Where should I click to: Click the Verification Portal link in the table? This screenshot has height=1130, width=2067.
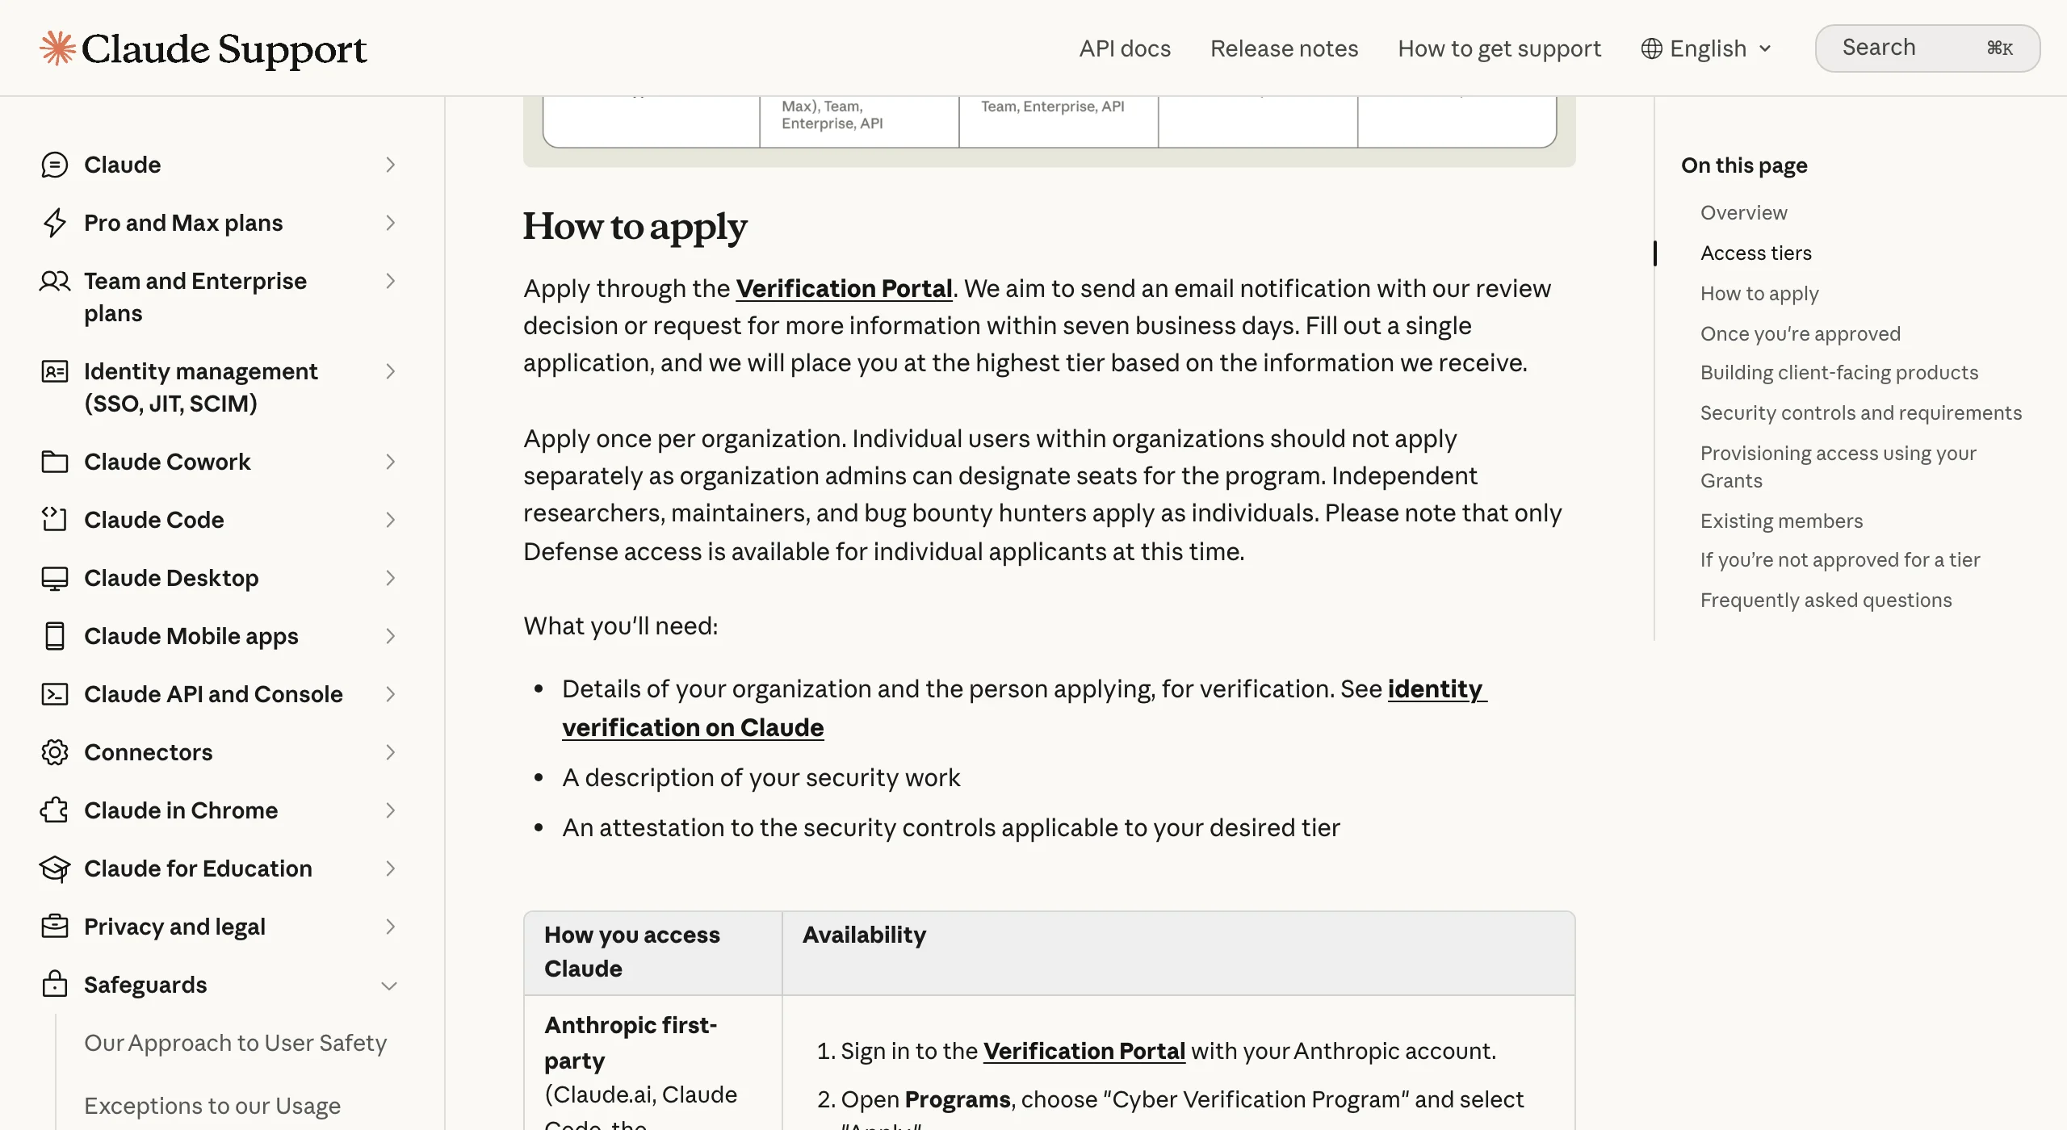coord(1084,1051)
